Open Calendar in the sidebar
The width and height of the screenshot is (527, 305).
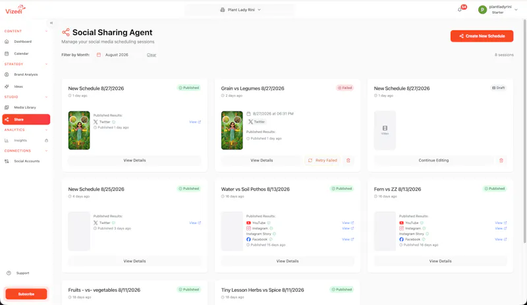pos(26,53)
